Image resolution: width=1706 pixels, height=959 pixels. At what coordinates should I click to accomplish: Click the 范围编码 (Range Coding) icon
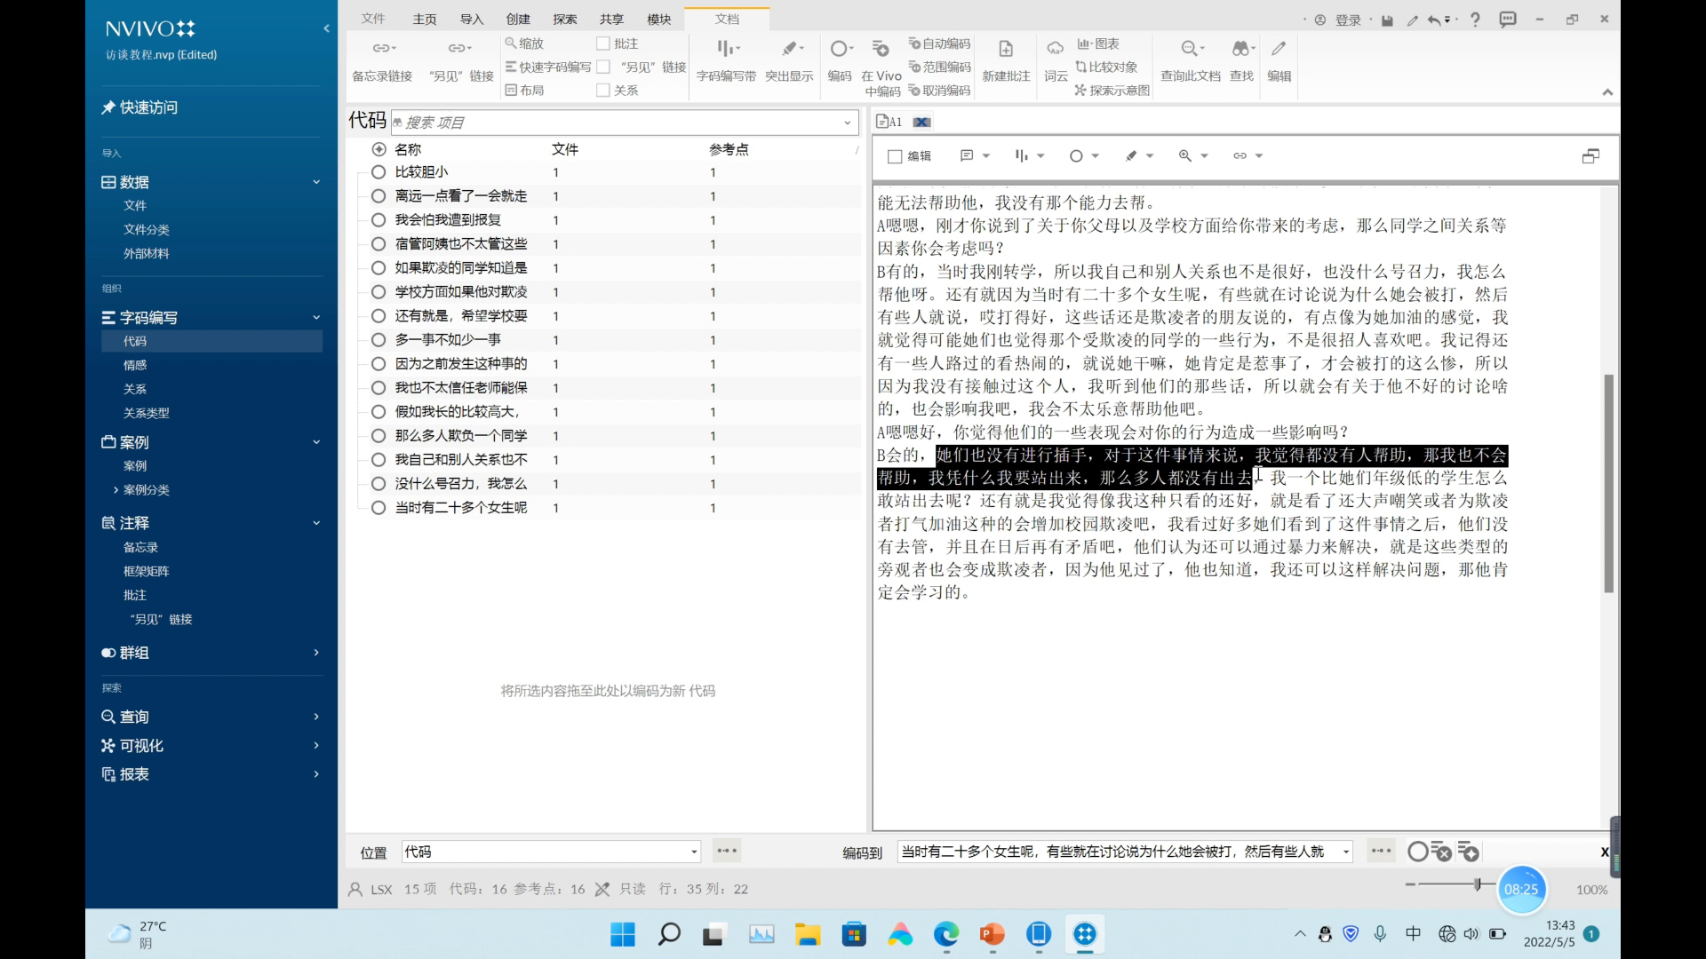pyautogui.click(x=937, y=67)
